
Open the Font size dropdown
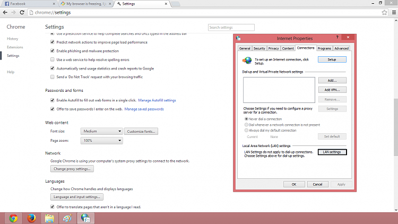point(102,131)
